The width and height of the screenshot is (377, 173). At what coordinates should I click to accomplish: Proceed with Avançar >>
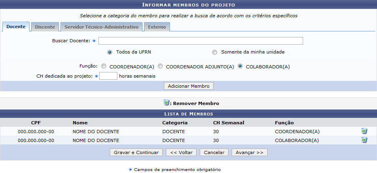tap(249, 152)
